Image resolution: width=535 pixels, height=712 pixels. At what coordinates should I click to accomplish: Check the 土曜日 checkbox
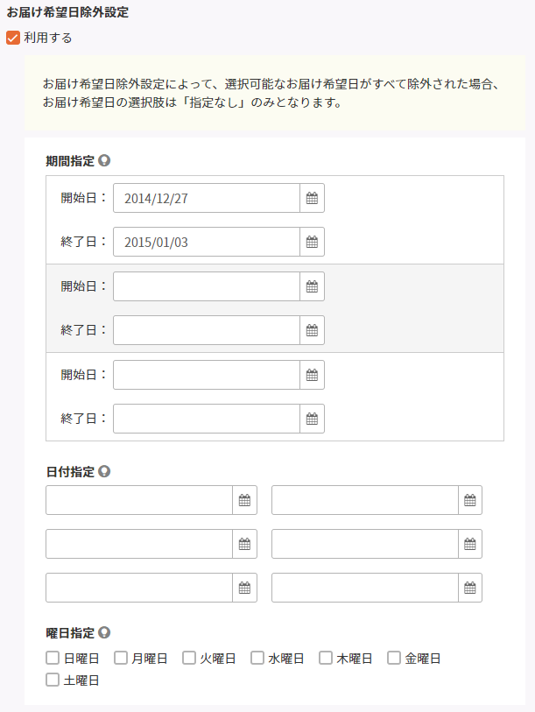tap(53, 680)
